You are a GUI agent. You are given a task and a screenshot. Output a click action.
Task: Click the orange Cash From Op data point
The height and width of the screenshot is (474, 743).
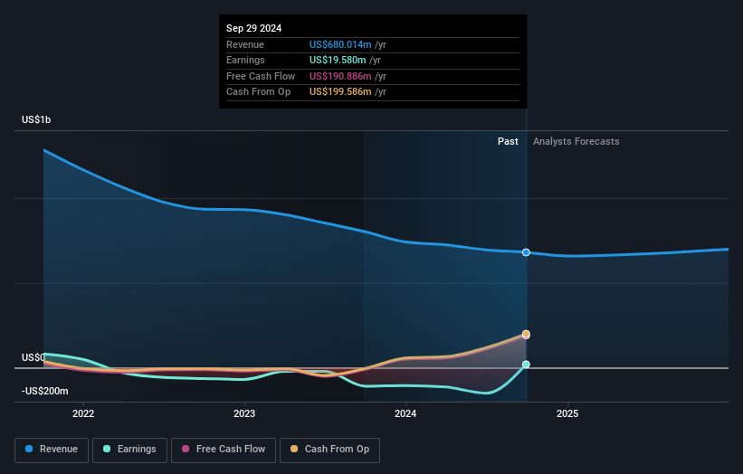(526, 334)
